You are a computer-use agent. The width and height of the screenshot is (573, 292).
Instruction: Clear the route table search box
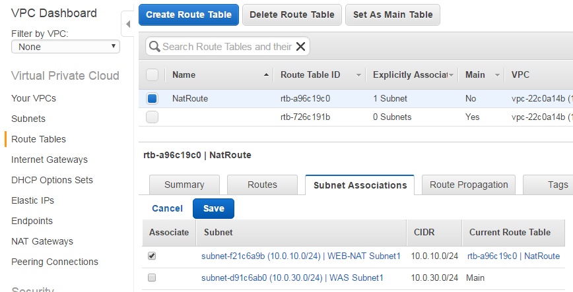tap(301, 46)
